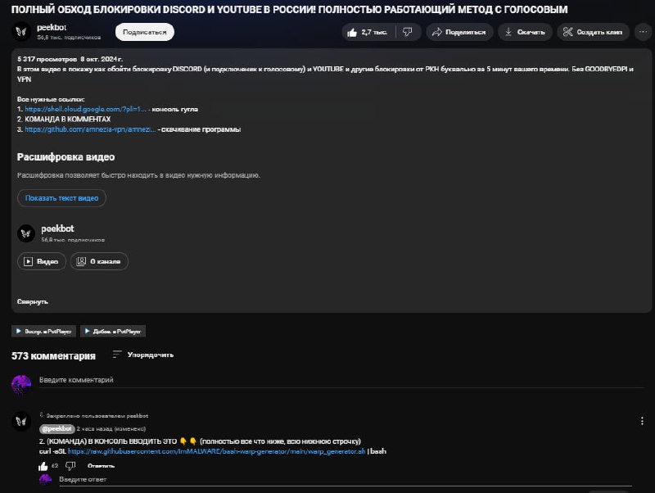Image resolution: width=655 pixels, height=493 pixels.
Task: Click the peekbot channel avatar near title
Action: tap(21, 32)
